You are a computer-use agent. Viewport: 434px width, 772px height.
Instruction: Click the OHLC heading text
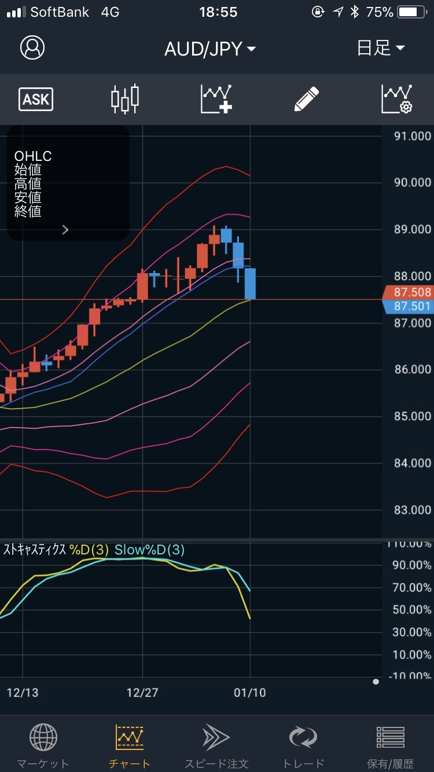coord(33,156)
